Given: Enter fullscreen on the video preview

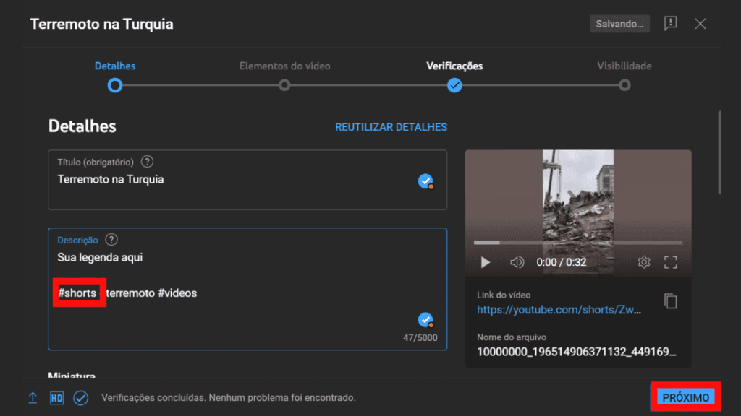Looking at the screenshot, I should point(669,262).
